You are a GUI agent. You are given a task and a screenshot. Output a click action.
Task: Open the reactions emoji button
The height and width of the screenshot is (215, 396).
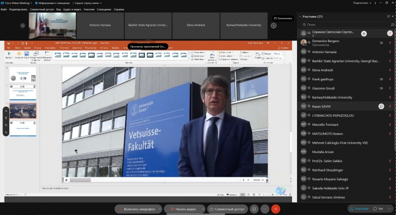tap(254, 209)
